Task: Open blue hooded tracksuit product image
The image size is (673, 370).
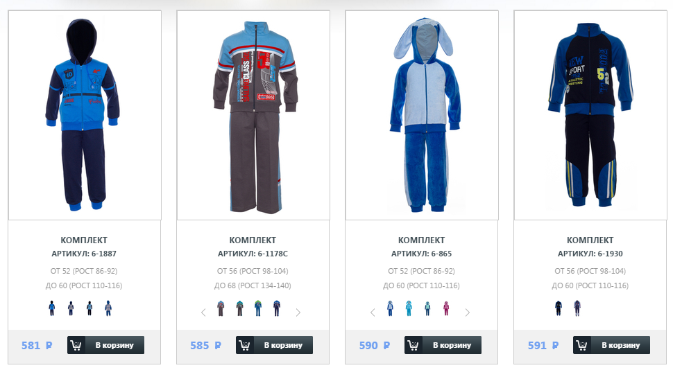Action: (85, 115)
